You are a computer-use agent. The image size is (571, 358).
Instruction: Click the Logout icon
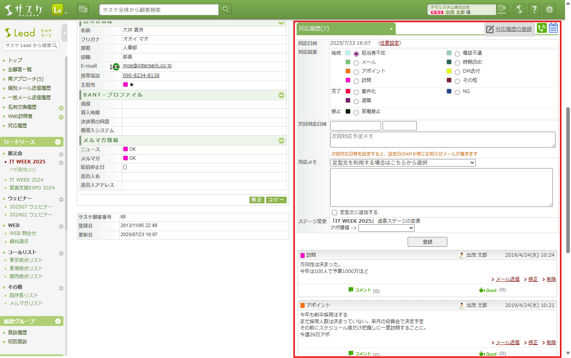coord(502,9)
